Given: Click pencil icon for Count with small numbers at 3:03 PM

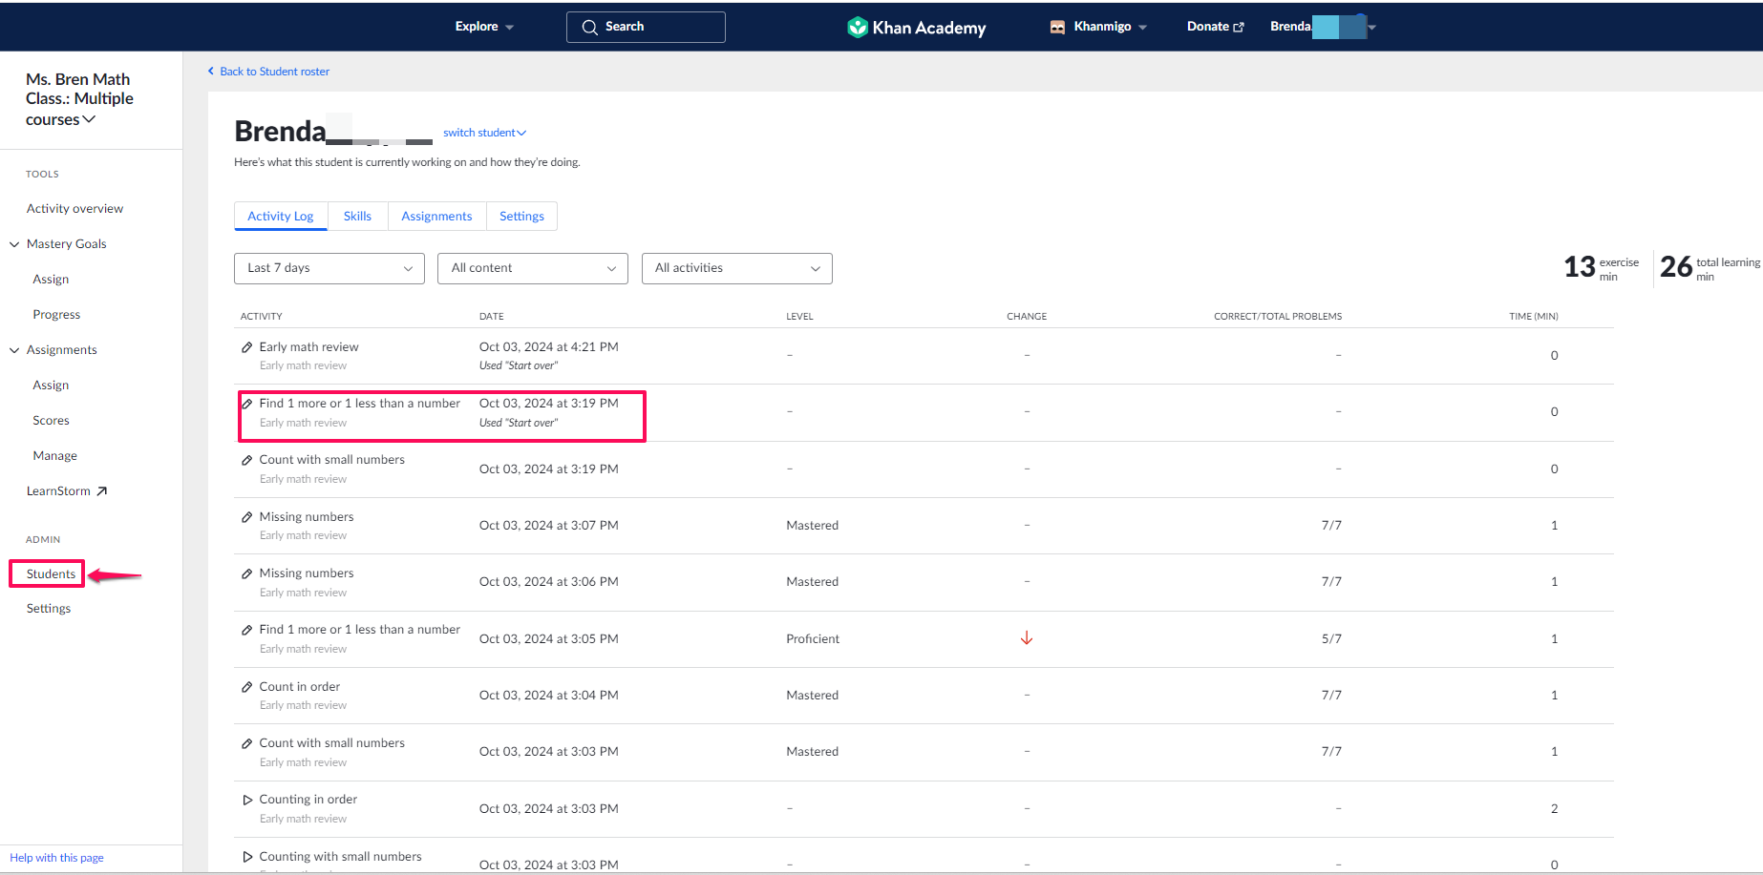Looking at the screenshot, I should (247, 743).
